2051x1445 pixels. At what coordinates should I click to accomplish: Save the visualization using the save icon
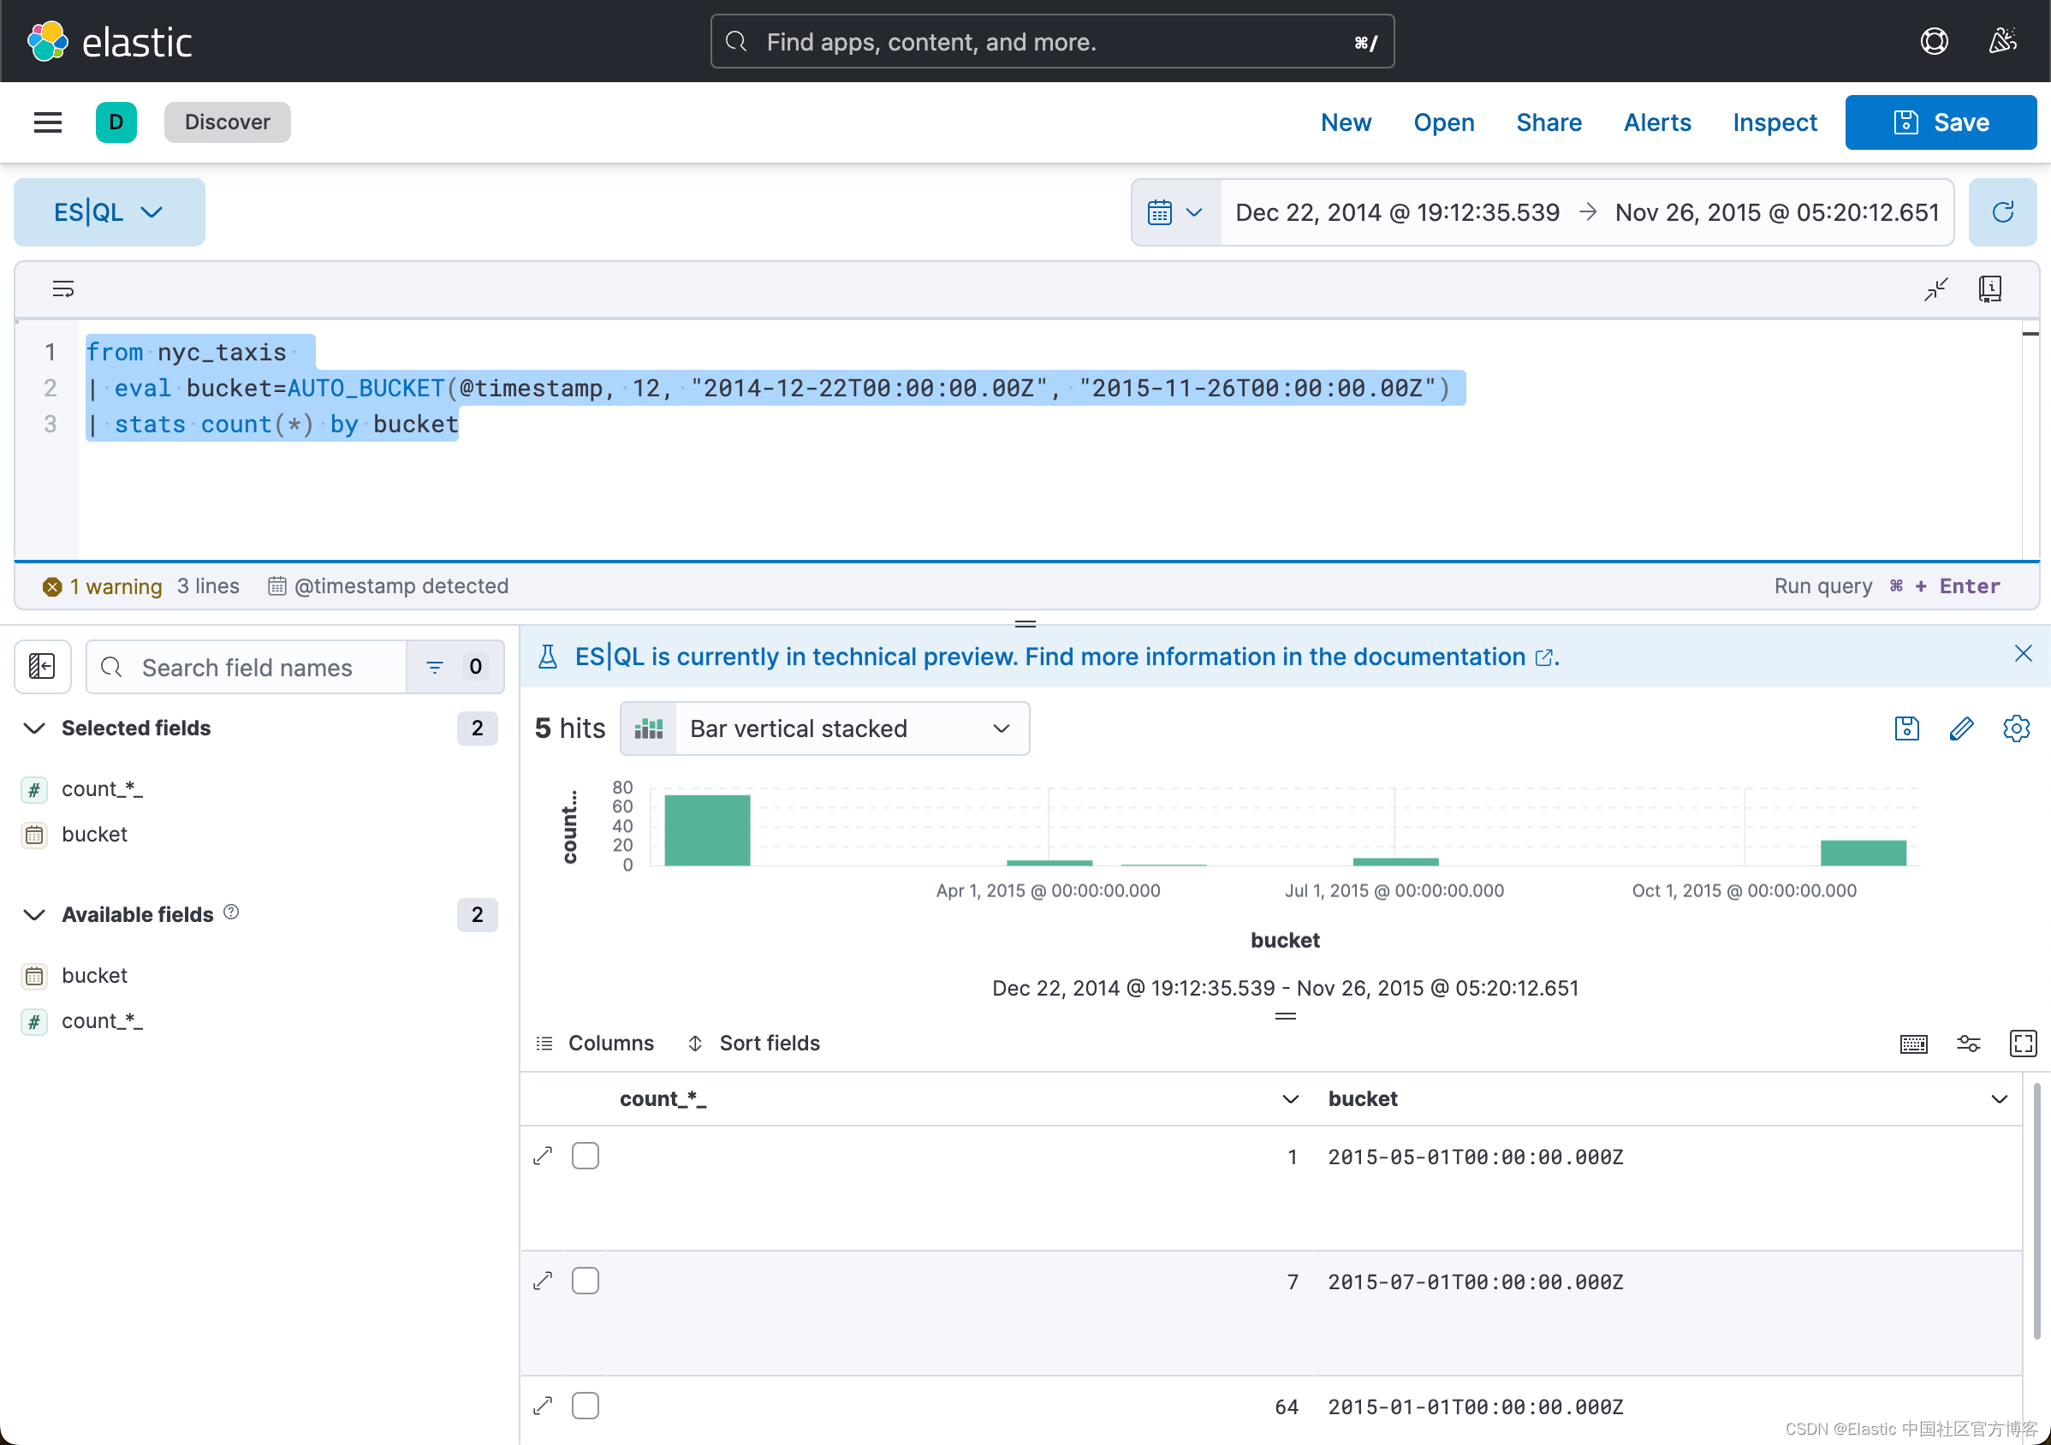click(1906, 728)
